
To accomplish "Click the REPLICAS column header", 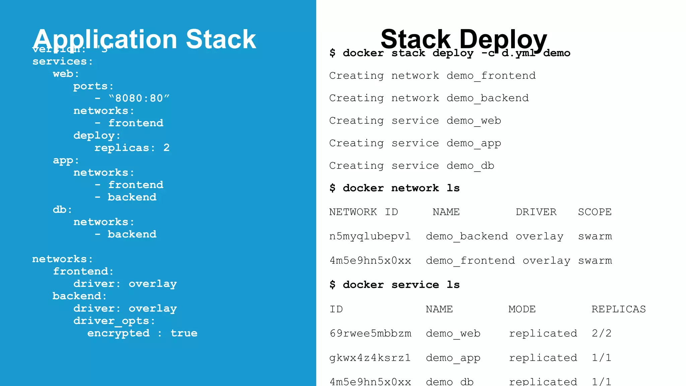I will [x=618, y=309].
